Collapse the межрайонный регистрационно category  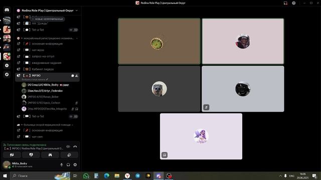tap(49, 38)
